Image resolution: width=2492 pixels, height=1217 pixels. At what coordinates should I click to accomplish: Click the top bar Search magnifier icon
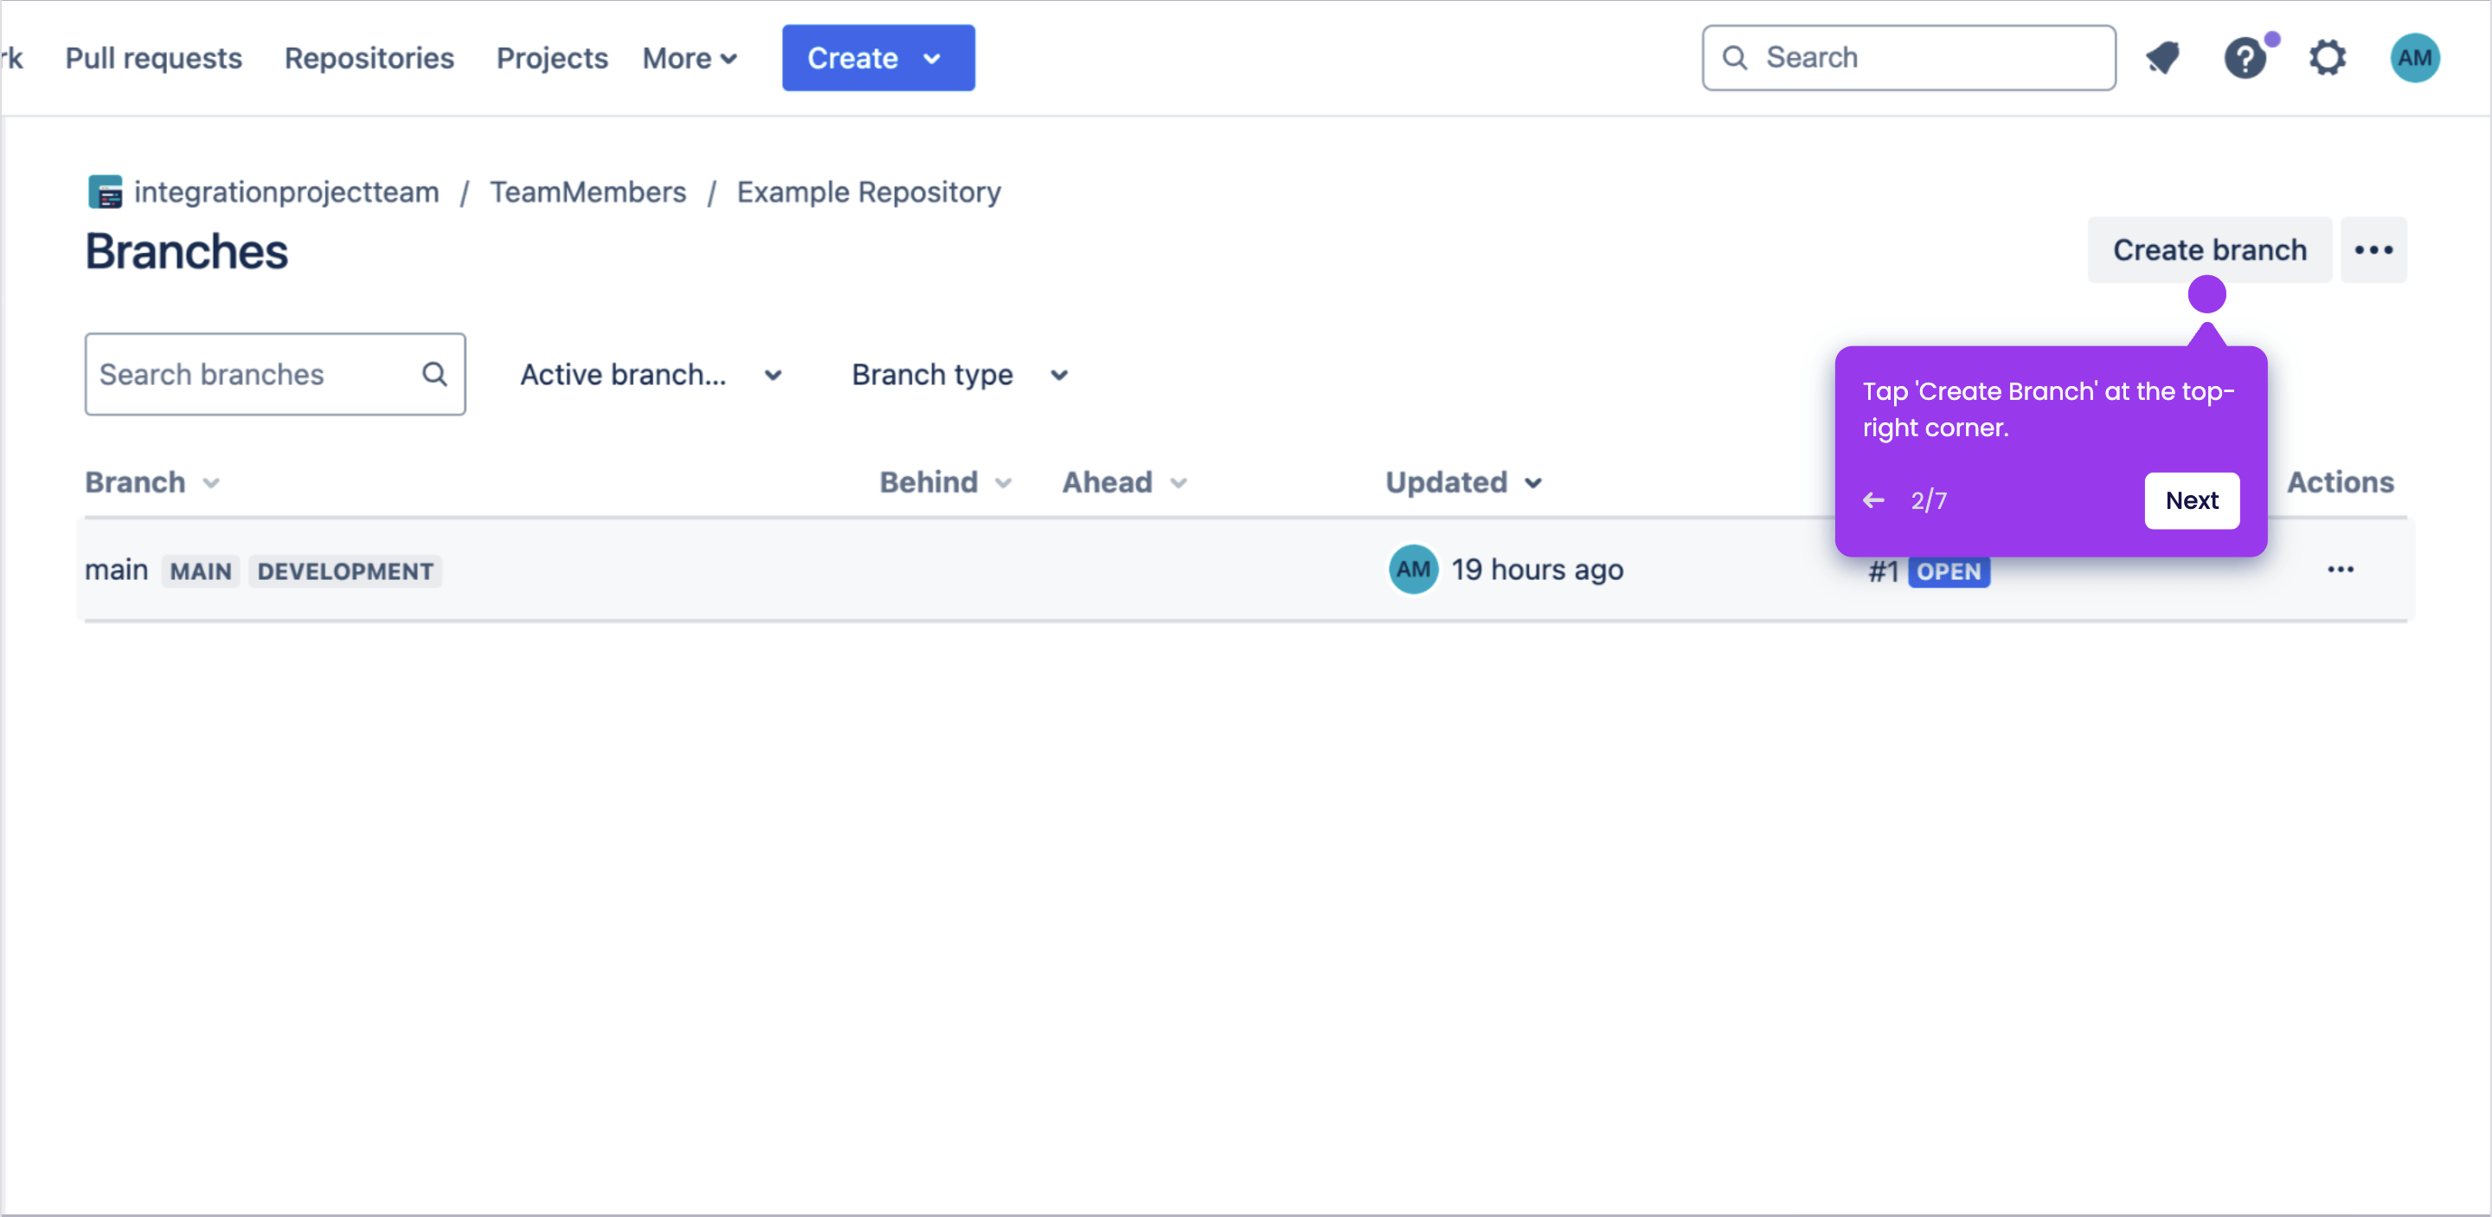[1735, 58]
